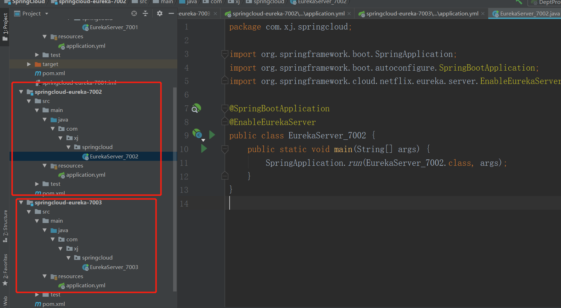561x308 pixels.
Task: Click the Spring bean gutter icon on line 7
Action: (x=196, y=109)
